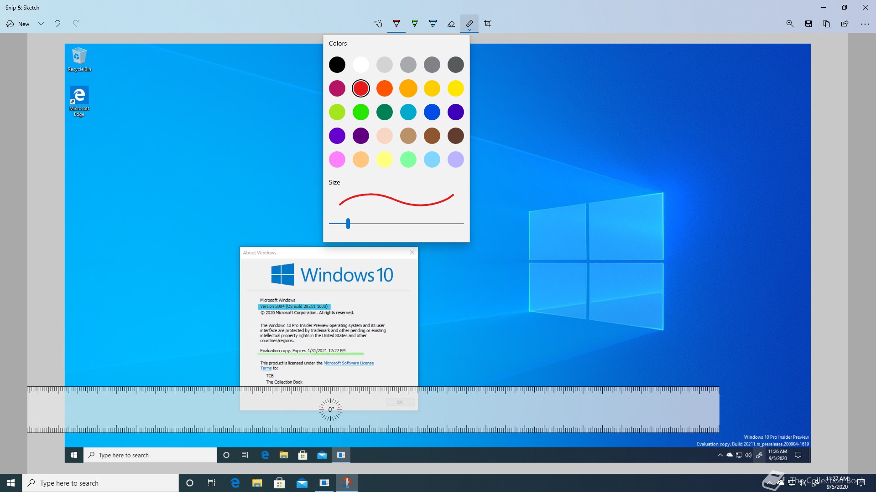Pick the black color swatch

click(337, 65)
